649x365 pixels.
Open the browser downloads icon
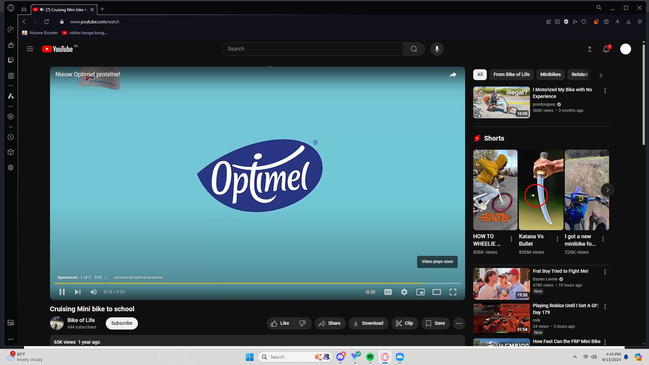click(x=628, y=22)
